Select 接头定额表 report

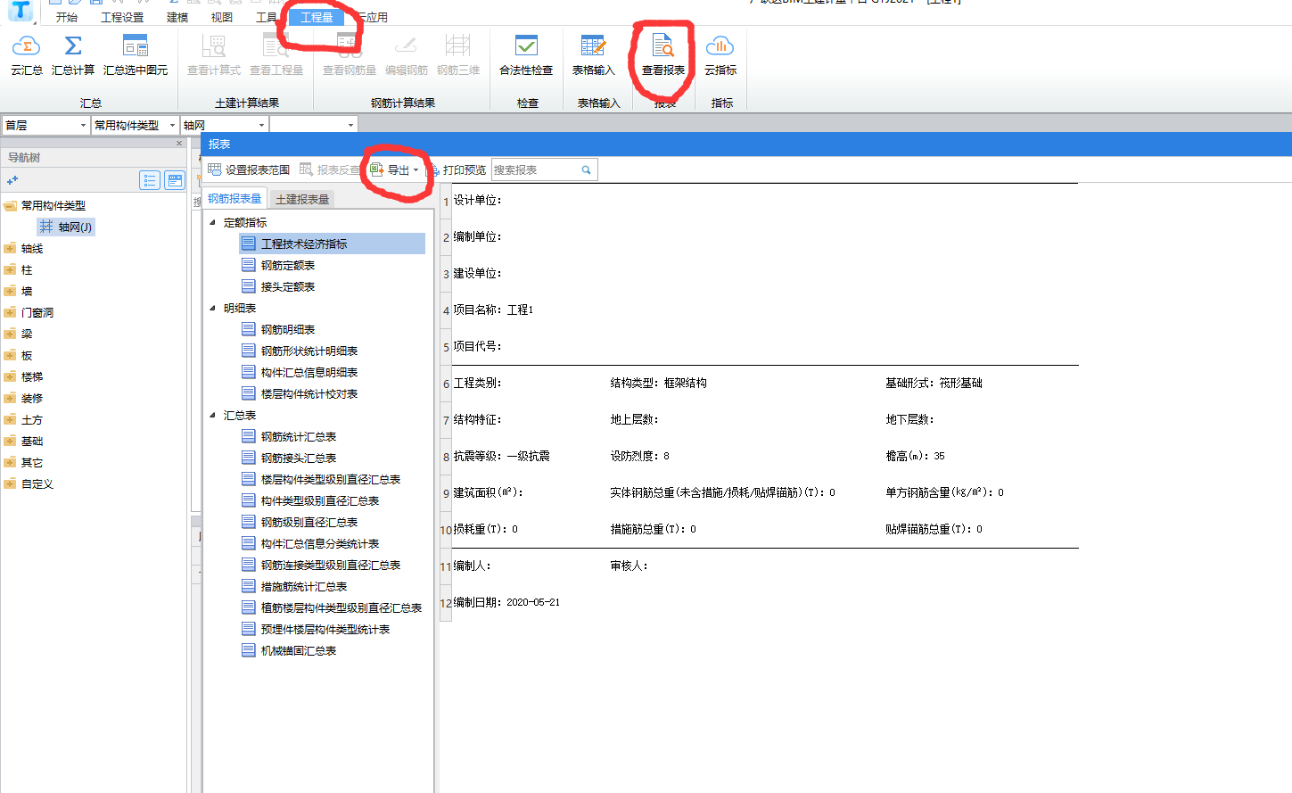tap(287, 286)
